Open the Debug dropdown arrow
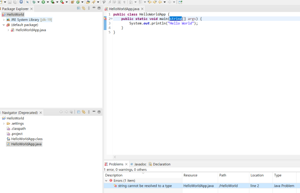 (38, 2)
